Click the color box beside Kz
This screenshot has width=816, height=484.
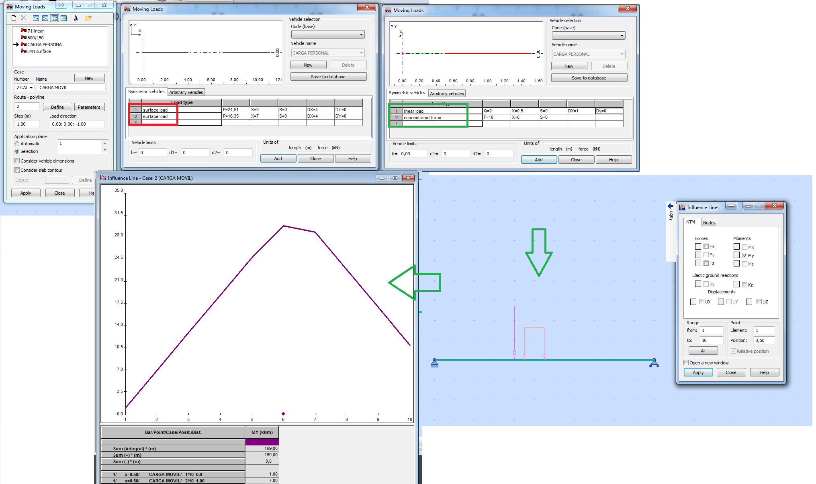click(736, 284)
